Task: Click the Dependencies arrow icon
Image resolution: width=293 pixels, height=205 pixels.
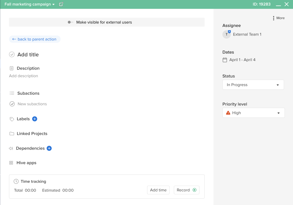Action: [x=11, y=148]
